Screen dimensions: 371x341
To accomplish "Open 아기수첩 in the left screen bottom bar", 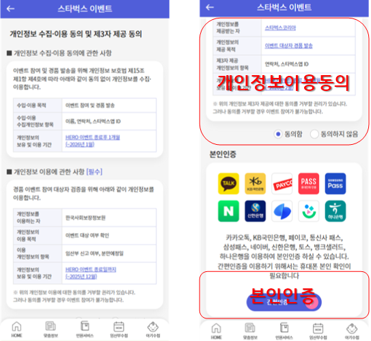I will point(153,329).
